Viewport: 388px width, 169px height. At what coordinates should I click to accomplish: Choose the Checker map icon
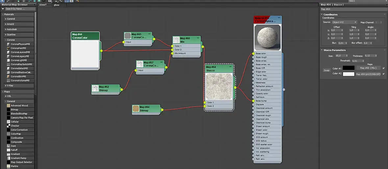click(9, 126)
